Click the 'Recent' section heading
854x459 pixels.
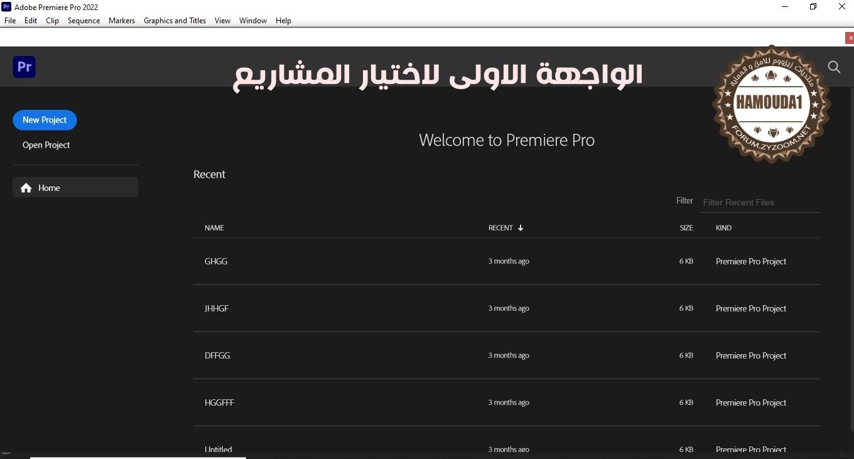click(209, 175)
